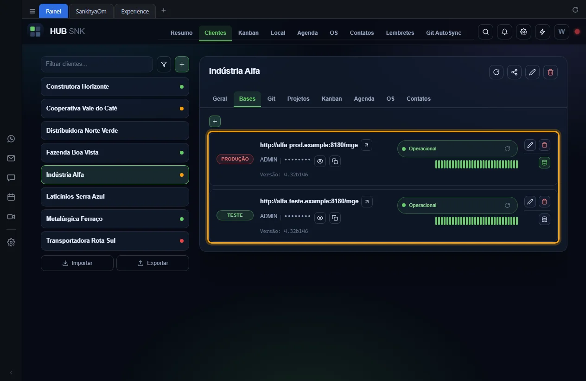Click the teste base uptime bar
Screen dimensions: 586x381
(477, 221)
